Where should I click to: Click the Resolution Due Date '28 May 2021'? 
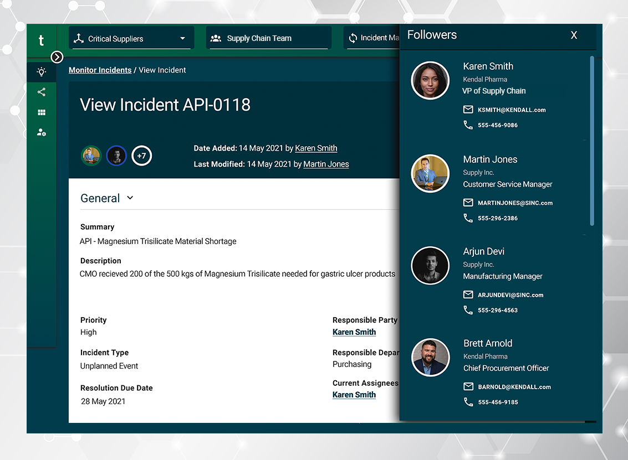point(103,401)
